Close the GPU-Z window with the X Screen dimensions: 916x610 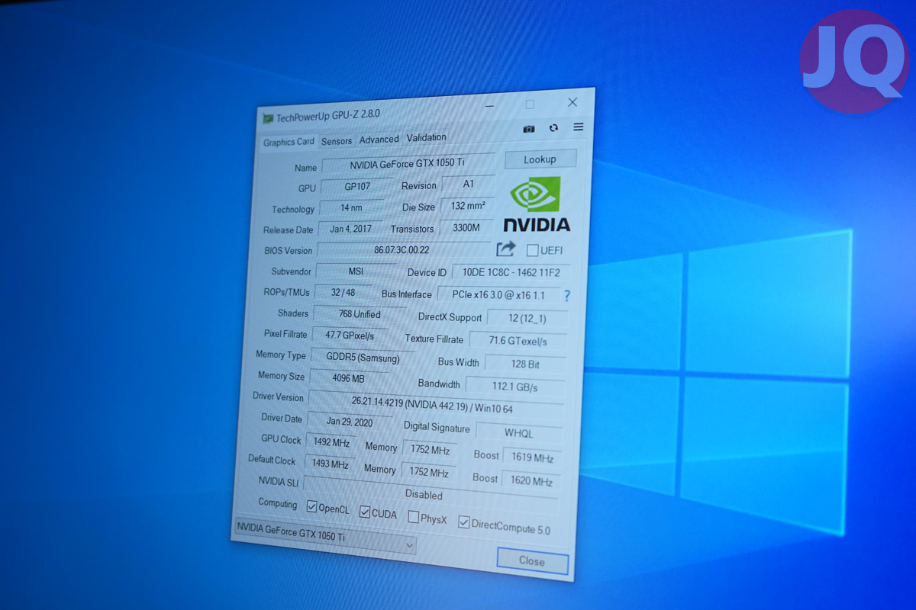pos(572,102)
